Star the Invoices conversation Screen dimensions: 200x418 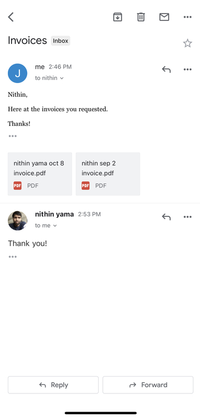click(187, 43)
